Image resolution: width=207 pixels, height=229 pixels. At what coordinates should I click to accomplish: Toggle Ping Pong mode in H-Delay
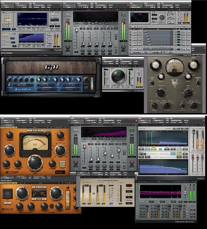(x=39, y=187)
